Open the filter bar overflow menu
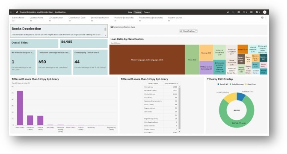Image resolution: width=287 pixels, height=154 pixels. tap(266, 18)
